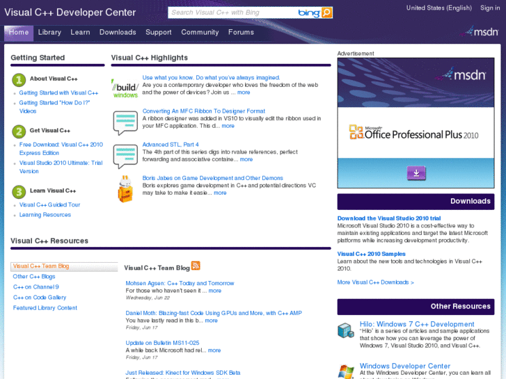Click the speech bubble icon beside MFC Ribbon article

pyautogui.click(x=125, y=123)
